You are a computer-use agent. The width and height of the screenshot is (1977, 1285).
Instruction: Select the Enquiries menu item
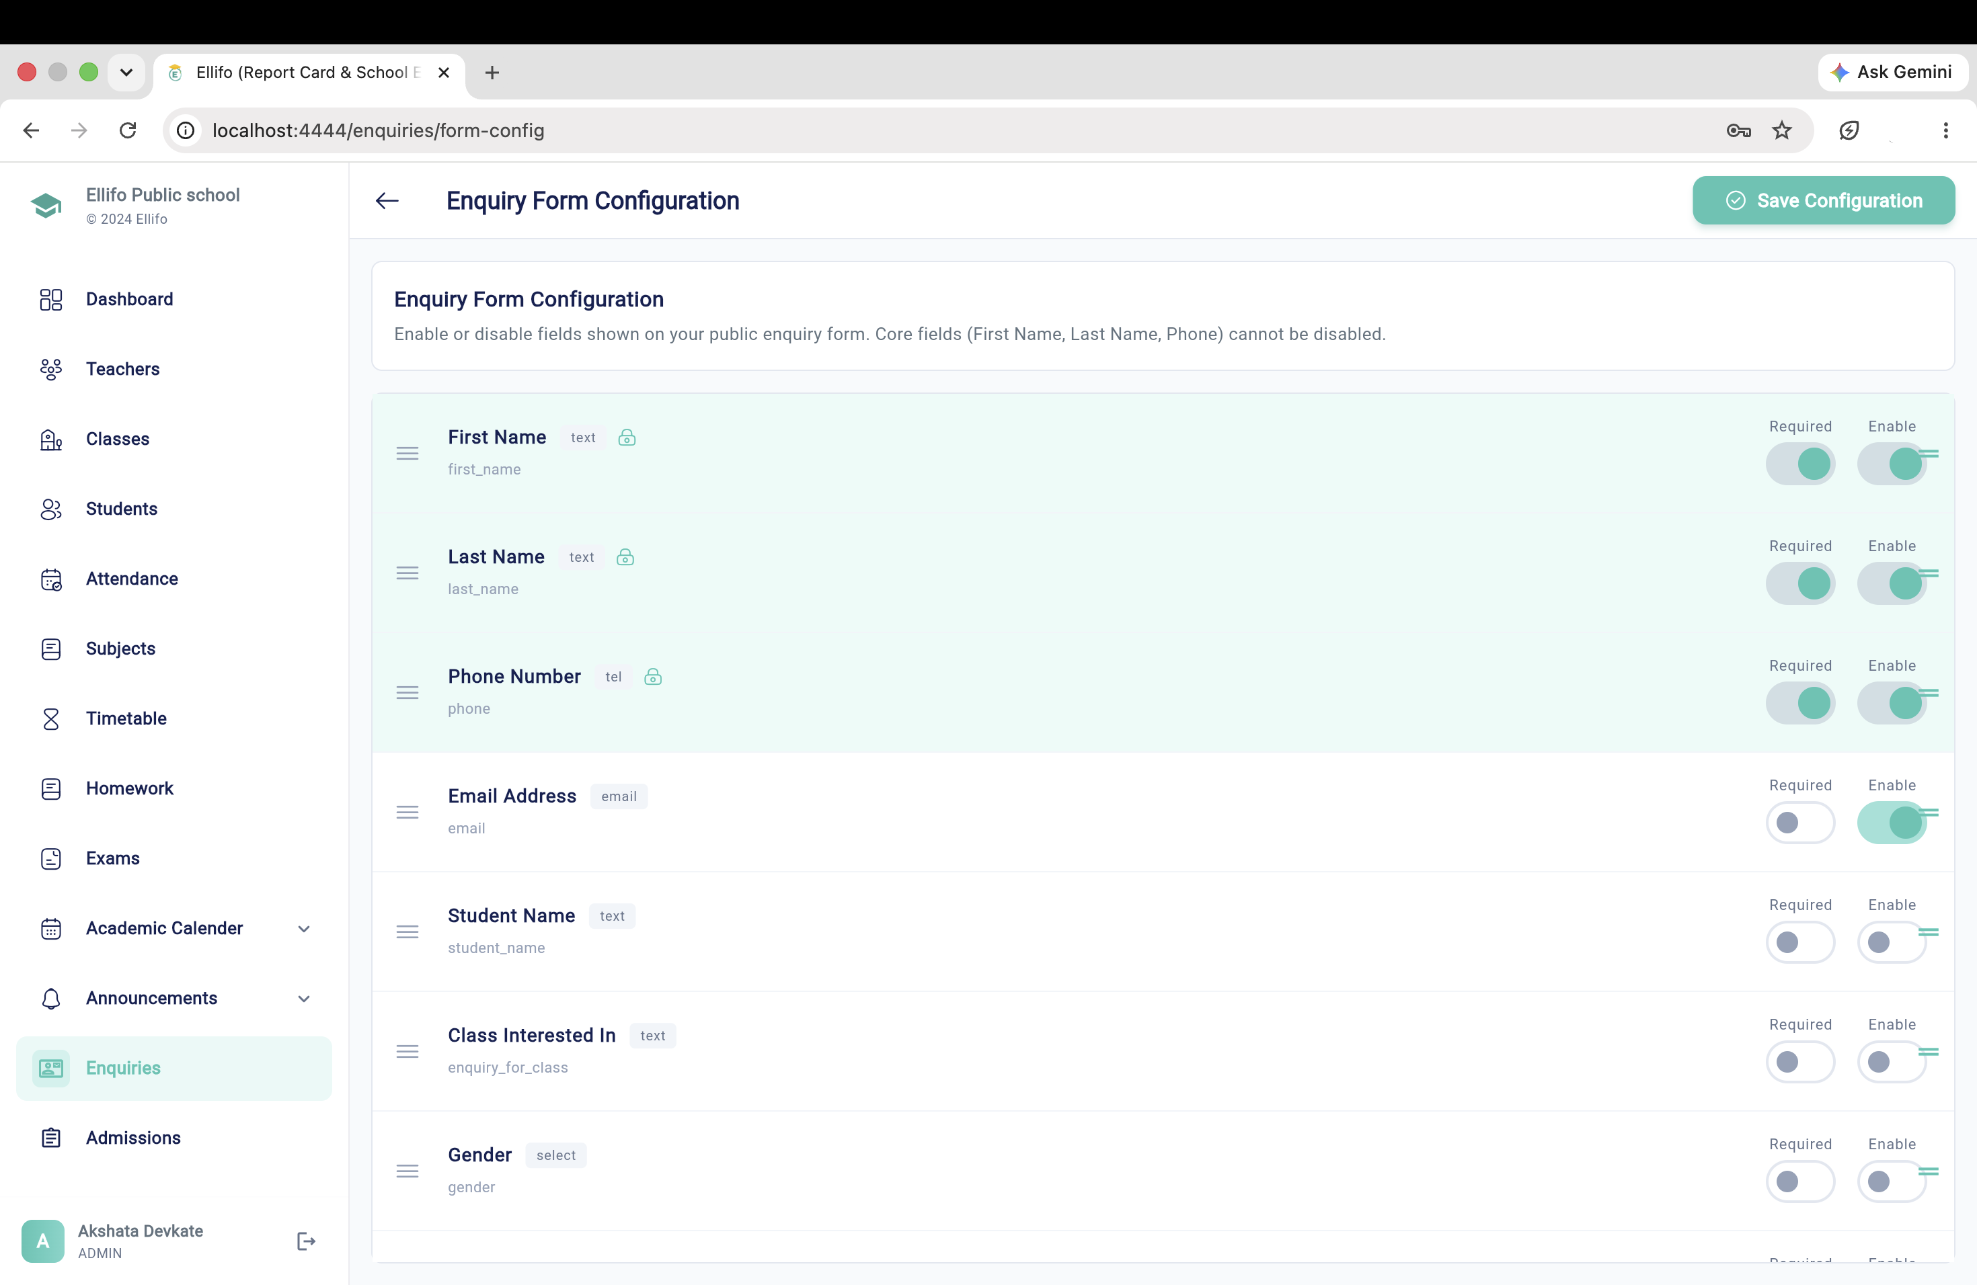[173, 1069]
